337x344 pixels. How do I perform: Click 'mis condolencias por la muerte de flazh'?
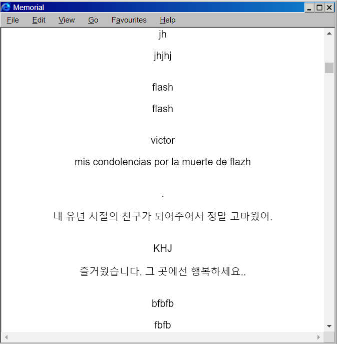click(x=163, y=162)
